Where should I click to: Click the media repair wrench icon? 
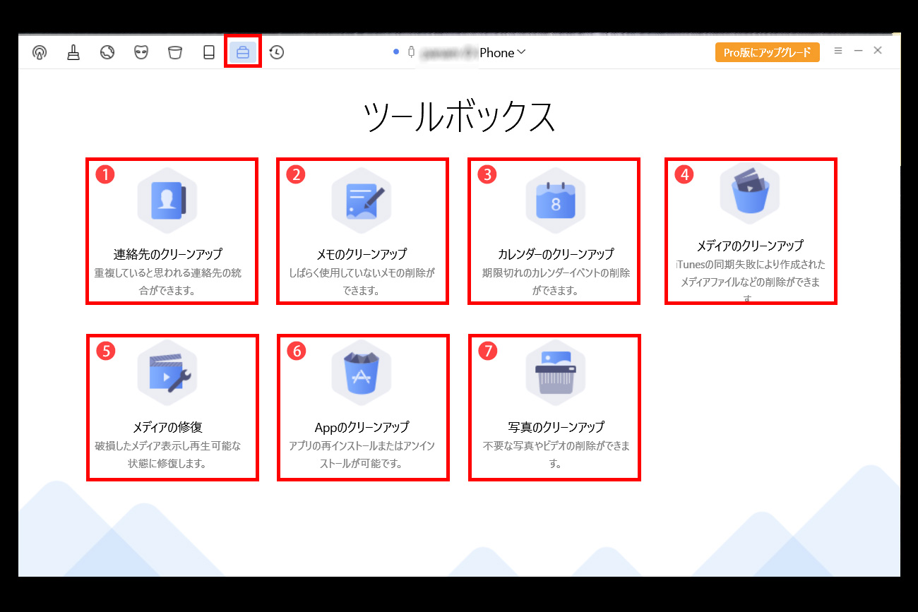167,372
